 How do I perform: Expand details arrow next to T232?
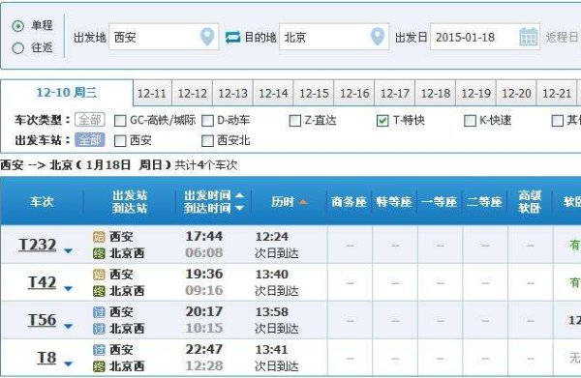[68, 251]
